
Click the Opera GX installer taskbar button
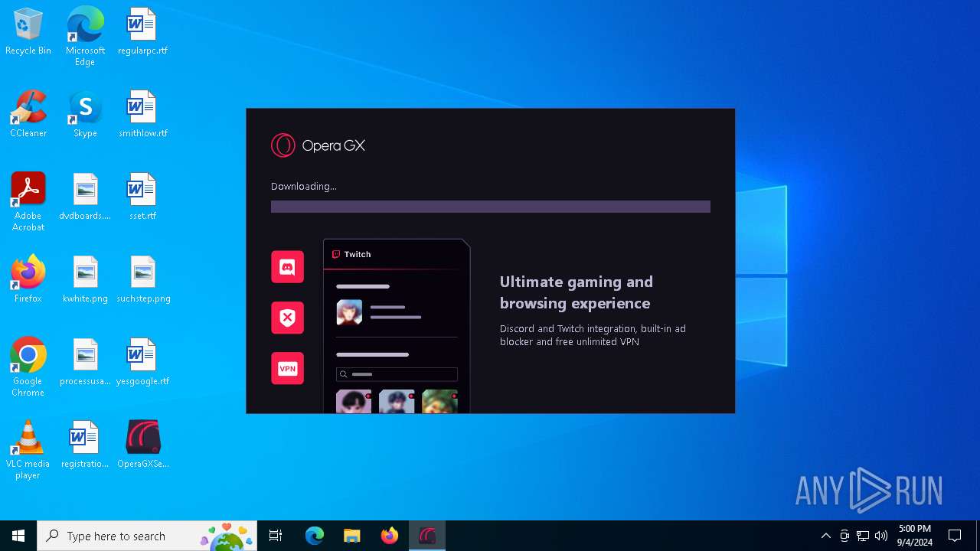tap(427, 536)
